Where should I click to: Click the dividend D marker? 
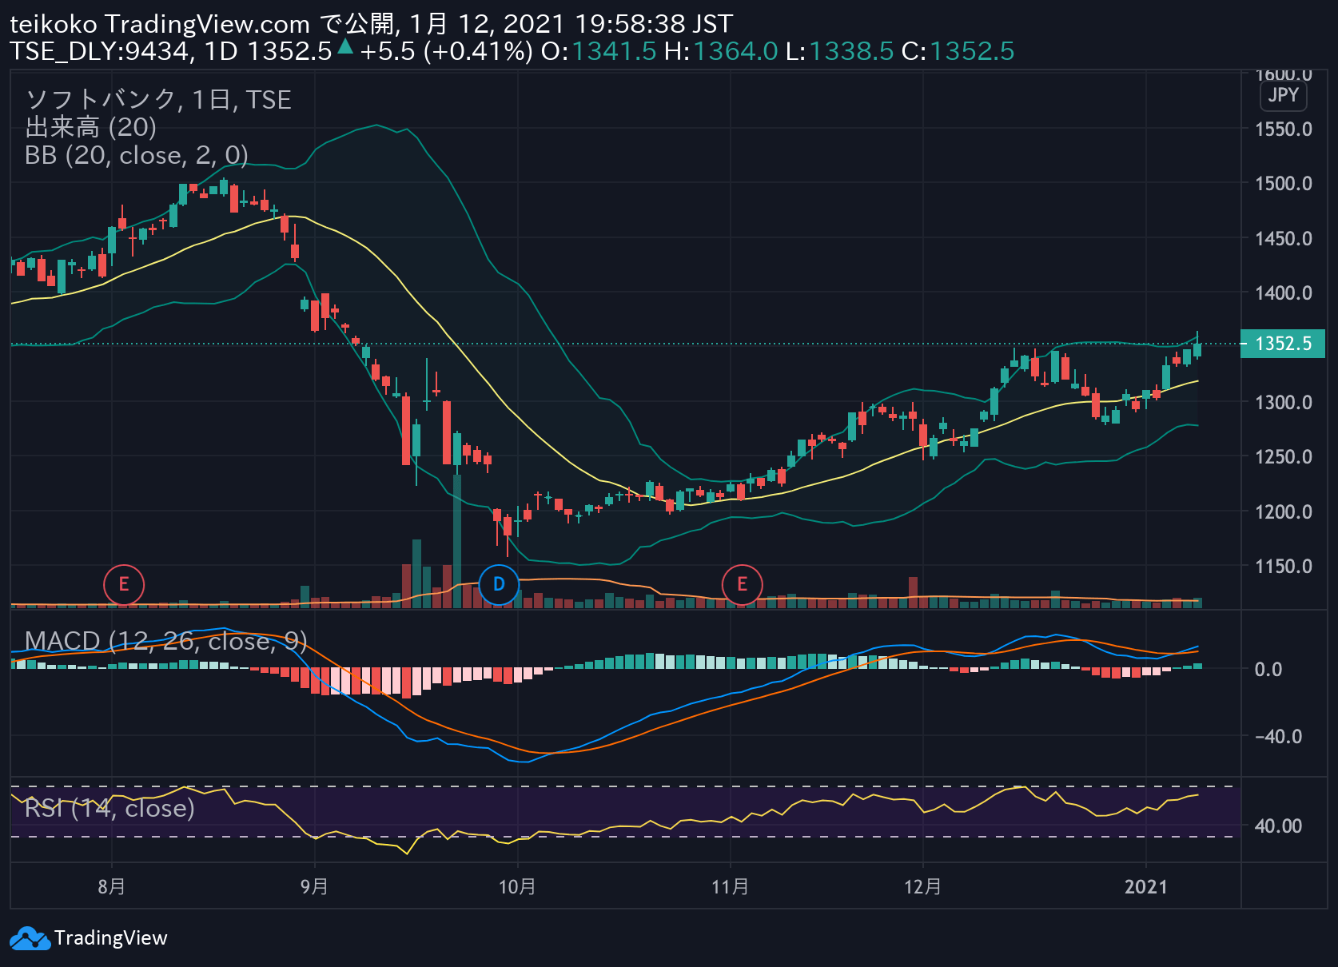(x=499, y=584)
